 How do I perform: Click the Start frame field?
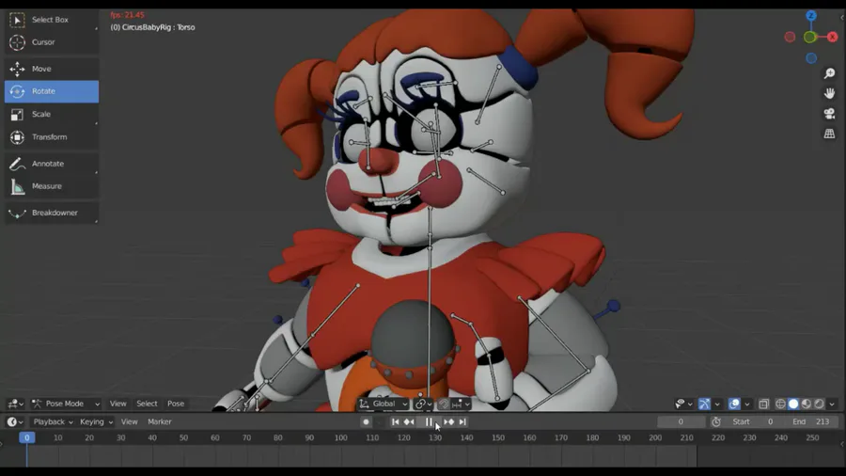(754, 422)
